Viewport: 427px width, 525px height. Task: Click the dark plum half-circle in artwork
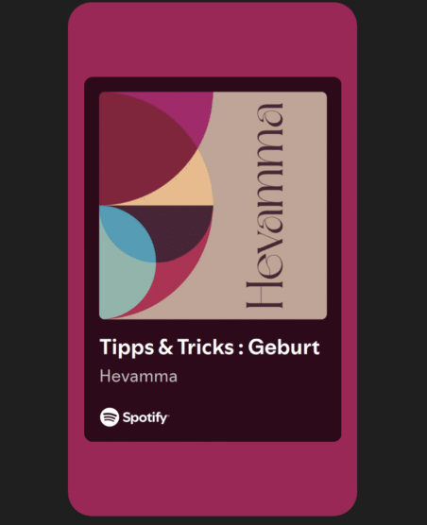tap(180, 228)
